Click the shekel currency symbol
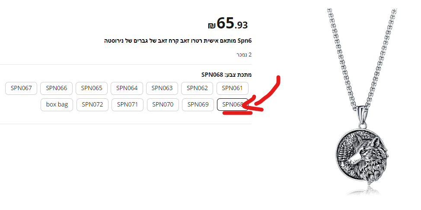The height and width of the screenshot is (210, 421). (211, 26)
